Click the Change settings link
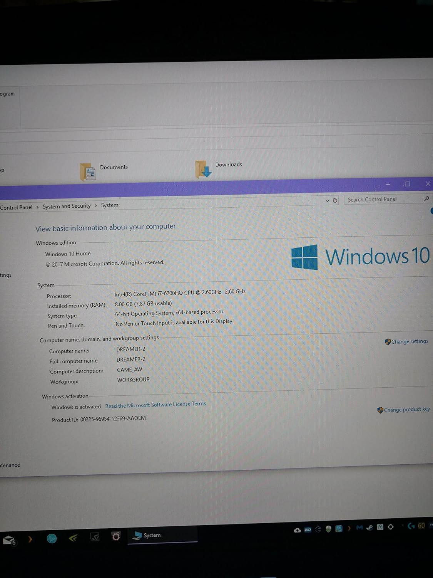 [409, 341]
